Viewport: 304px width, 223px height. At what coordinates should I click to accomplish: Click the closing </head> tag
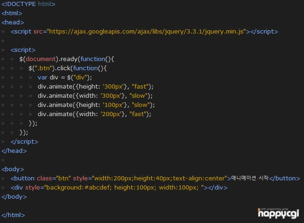pos(14,151)
